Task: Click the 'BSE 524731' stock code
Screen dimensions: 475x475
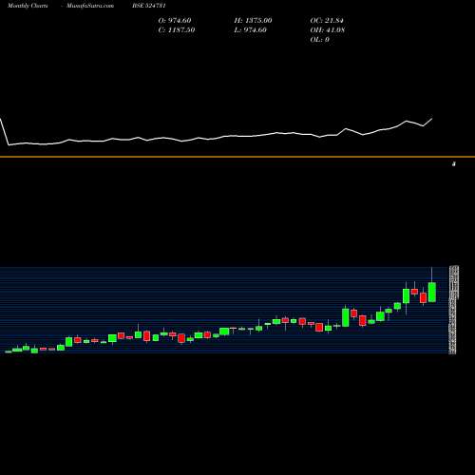Action: point(149,6)
